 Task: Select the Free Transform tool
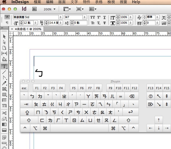4,119
